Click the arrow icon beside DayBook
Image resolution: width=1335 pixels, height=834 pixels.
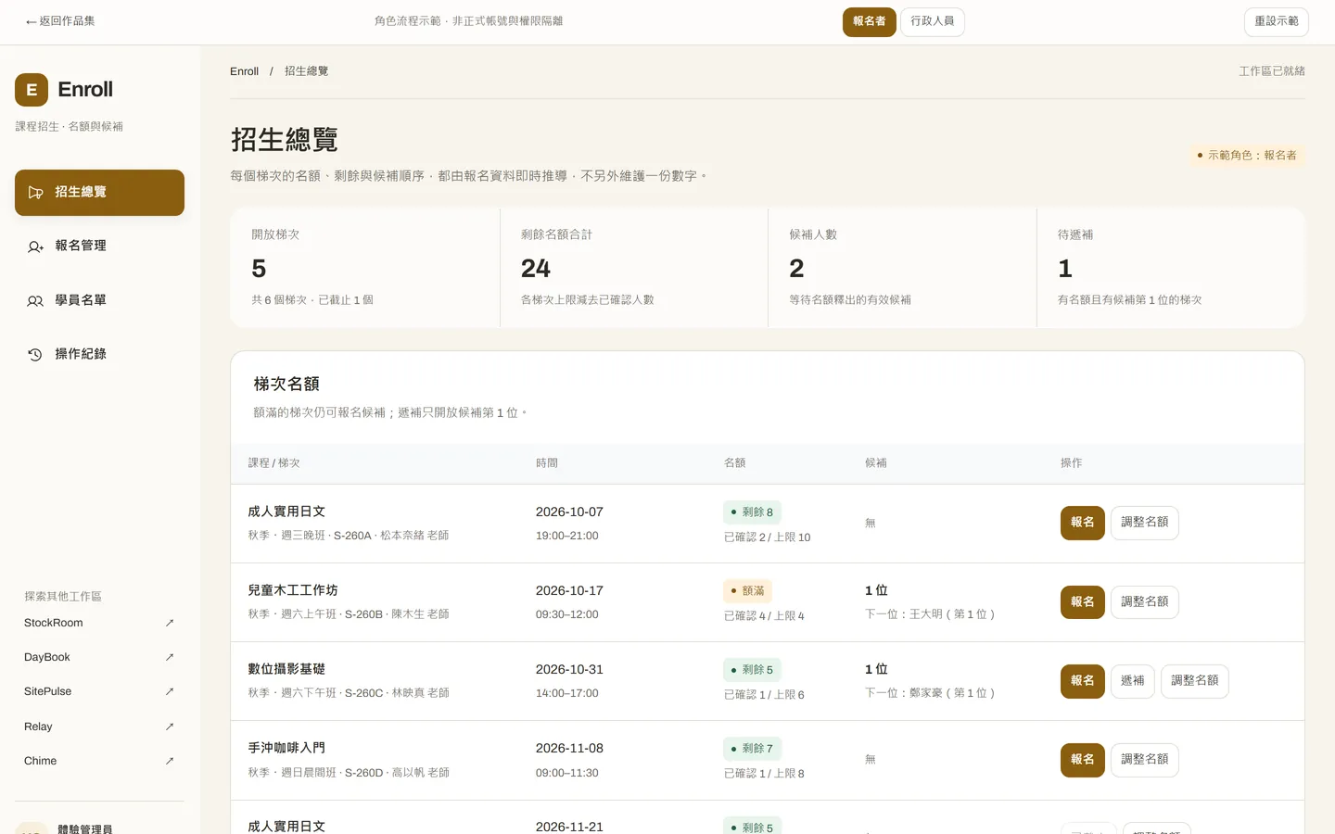[x=170, y=657]
